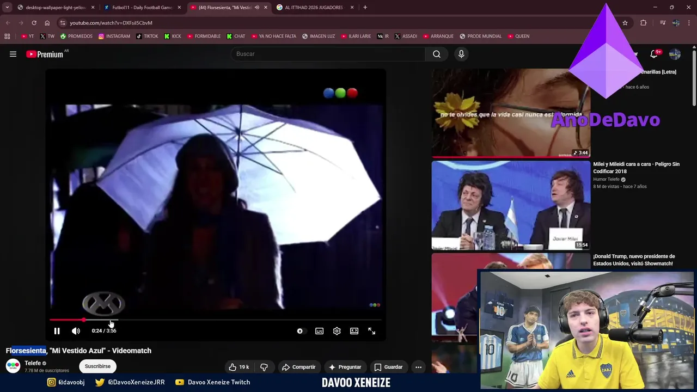Subscribe to Telefe with Suscribirse

click(97, 366)
